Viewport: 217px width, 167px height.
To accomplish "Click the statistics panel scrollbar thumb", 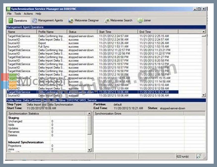I will pos(89,125).
